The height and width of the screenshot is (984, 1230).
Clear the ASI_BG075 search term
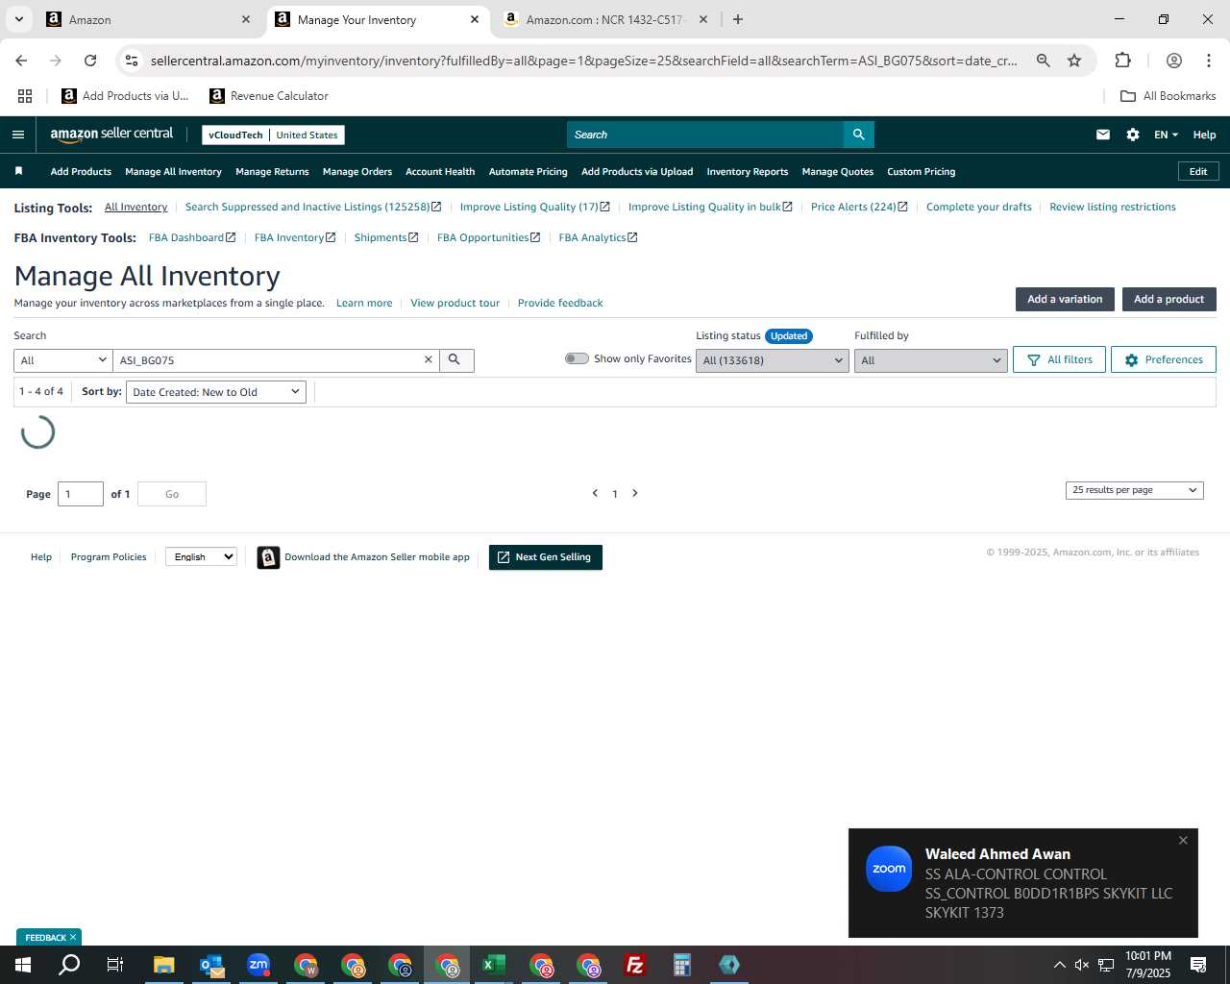coord(429,359)
